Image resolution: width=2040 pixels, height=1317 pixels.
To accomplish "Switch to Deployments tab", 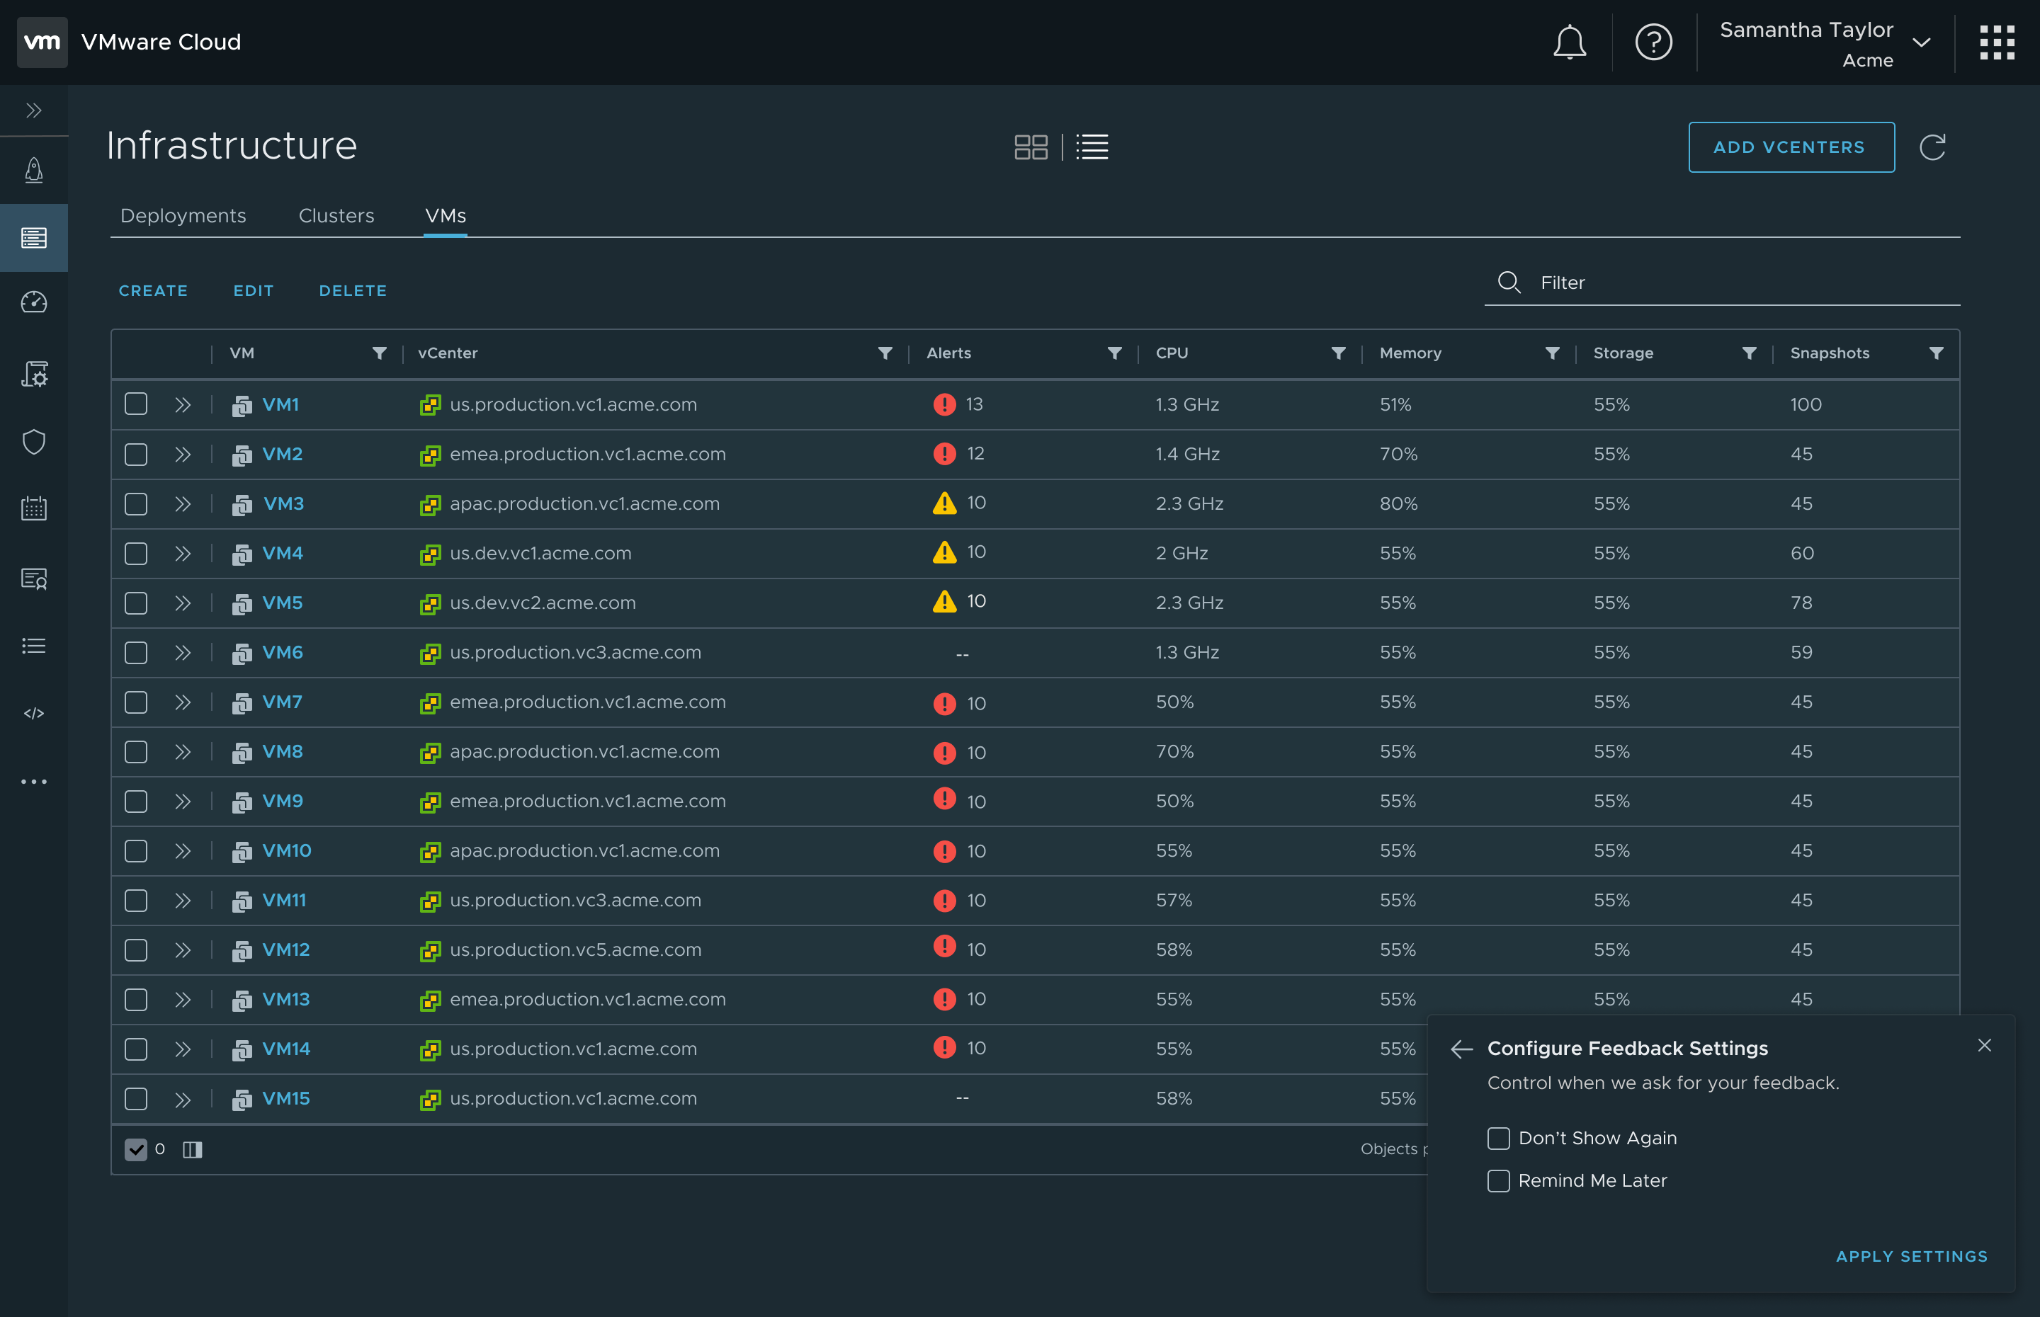I will pos(183,215).
